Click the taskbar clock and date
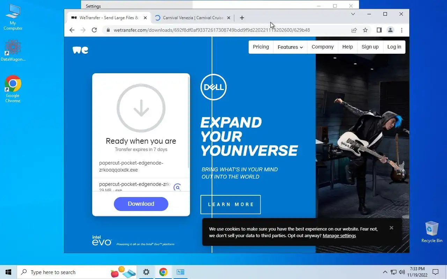This screenshot has height=279, width=447. coord(417,272)
